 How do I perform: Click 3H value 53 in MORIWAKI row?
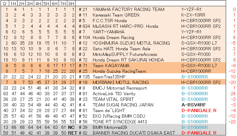pos(31,82)
